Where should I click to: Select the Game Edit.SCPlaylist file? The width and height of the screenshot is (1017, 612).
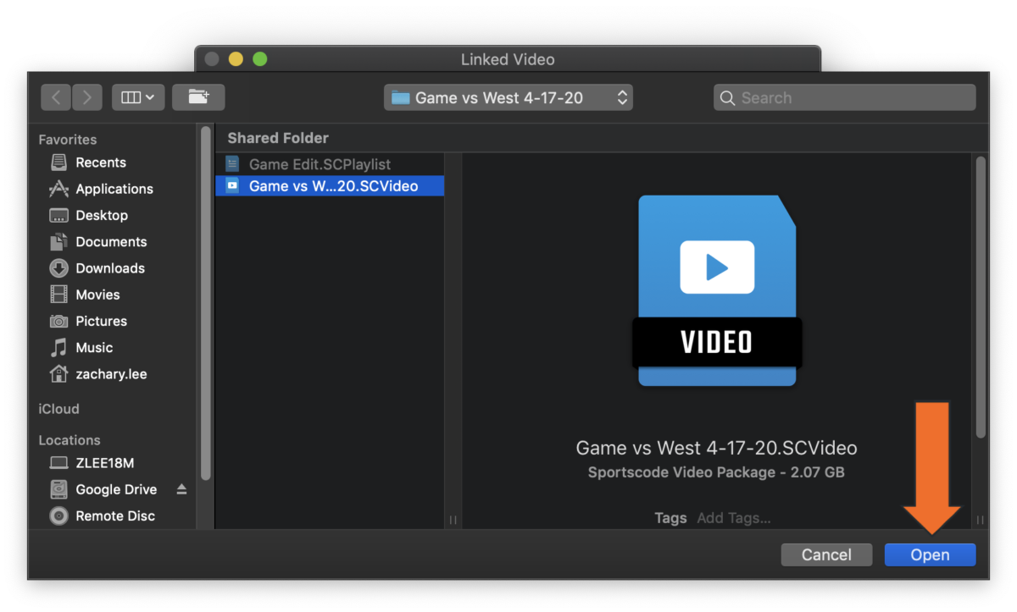tap(330, 164)
